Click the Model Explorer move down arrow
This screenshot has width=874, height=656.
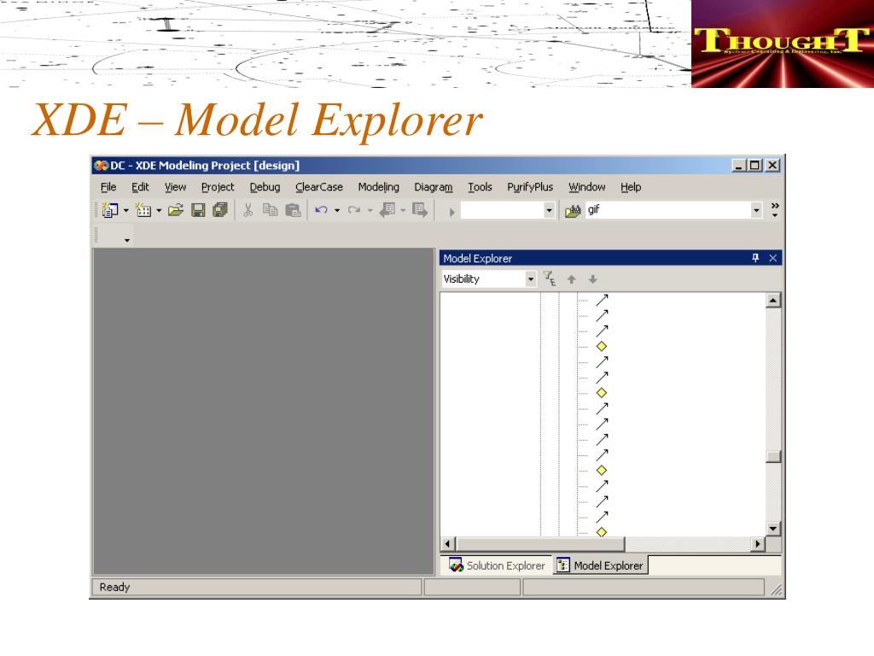point(592,279)
